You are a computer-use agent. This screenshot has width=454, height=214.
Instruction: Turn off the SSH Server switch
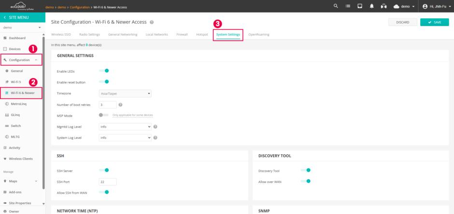pos(104,170)
